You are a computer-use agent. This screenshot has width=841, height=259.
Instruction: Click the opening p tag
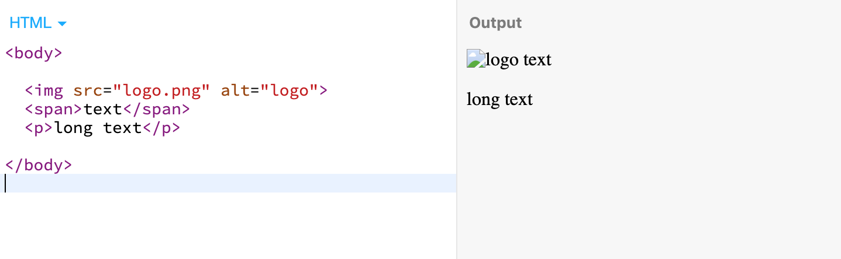pyautogui.click(x=39, y=128)
